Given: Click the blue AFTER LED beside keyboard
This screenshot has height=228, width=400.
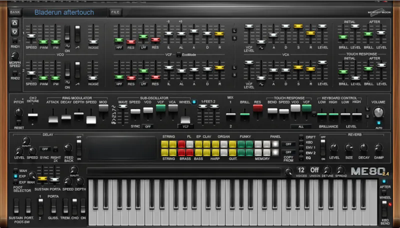Looking at the screenshot, I should [x=384, y=181].
